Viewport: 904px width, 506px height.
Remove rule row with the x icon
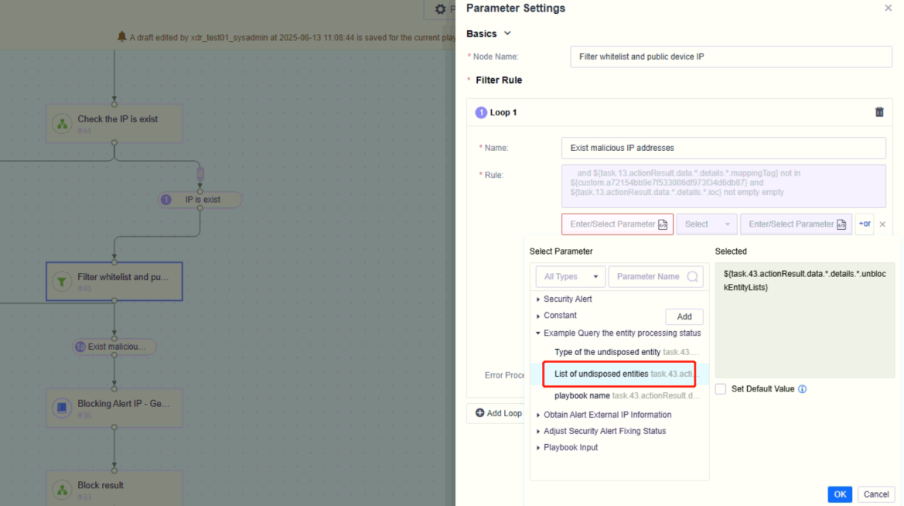coord(882,224)
